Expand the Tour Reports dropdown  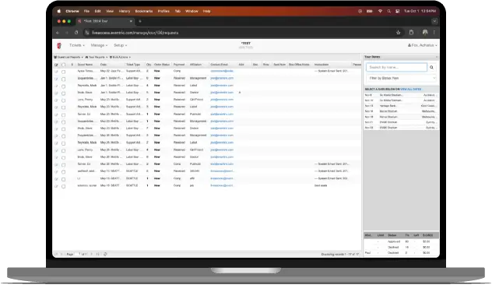[97, 57]
